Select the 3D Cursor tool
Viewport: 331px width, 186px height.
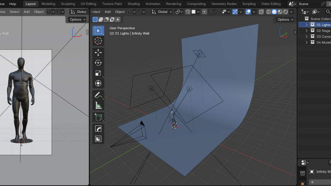pyautogui.click(x=98, y=41)
